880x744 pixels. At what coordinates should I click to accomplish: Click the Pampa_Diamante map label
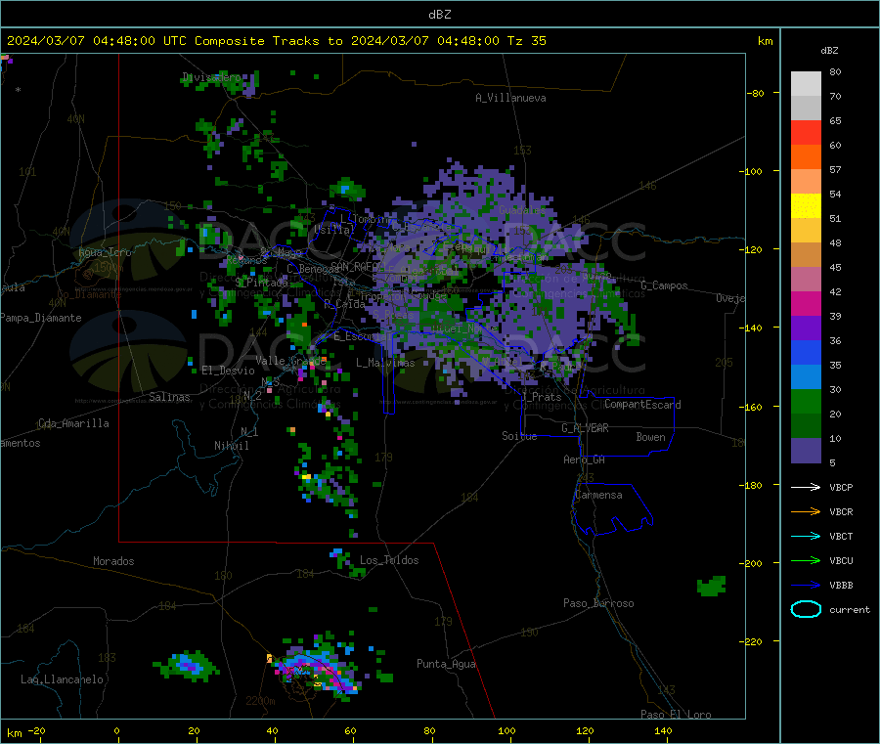click(40, 318)
